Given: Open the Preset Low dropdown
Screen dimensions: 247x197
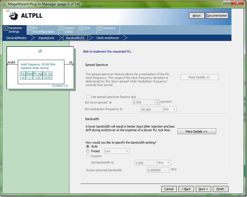Looking at the screenshot, I should 117,151.
